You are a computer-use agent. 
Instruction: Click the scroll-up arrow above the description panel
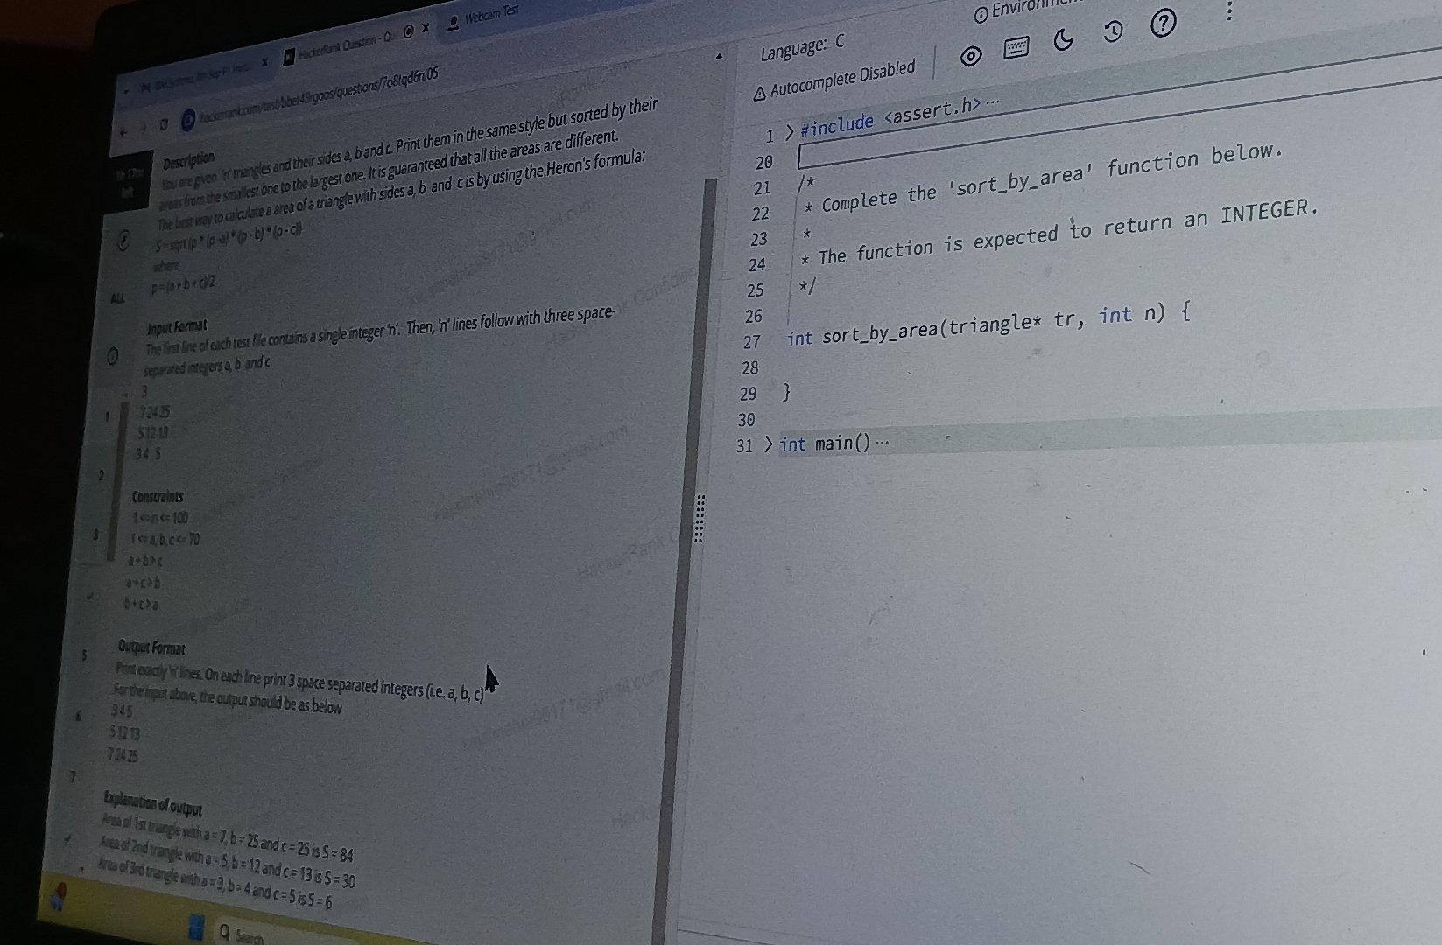(719, 56)
